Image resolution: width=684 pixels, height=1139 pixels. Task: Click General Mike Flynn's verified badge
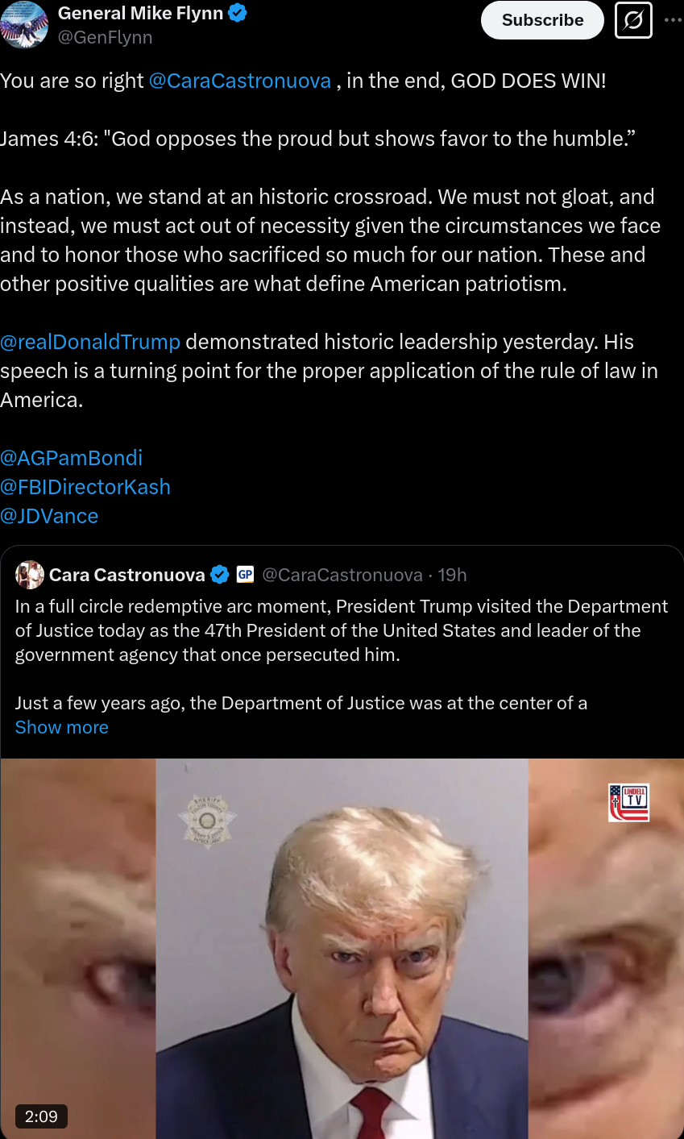(x=238, y=13)
